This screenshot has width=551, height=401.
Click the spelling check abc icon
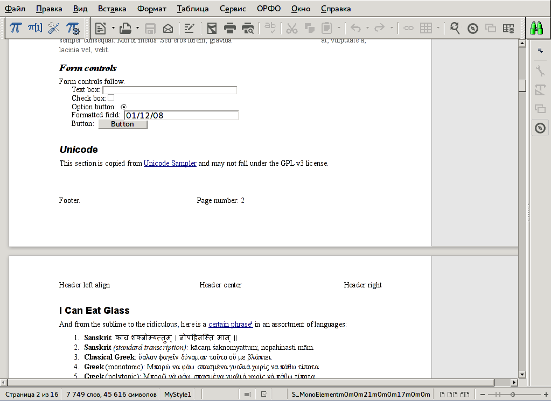270,28
